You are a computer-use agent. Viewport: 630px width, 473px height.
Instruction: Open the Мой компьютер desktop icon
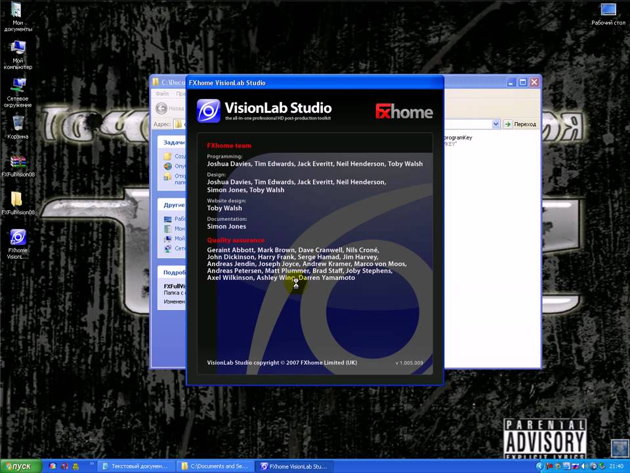(18, 55)
